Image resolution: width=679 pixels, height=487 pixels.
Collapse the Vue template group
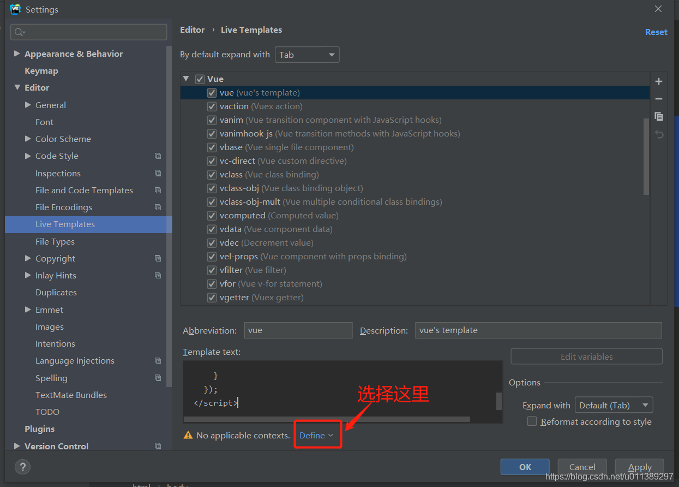pyautogui.click(x=186, y=79)
